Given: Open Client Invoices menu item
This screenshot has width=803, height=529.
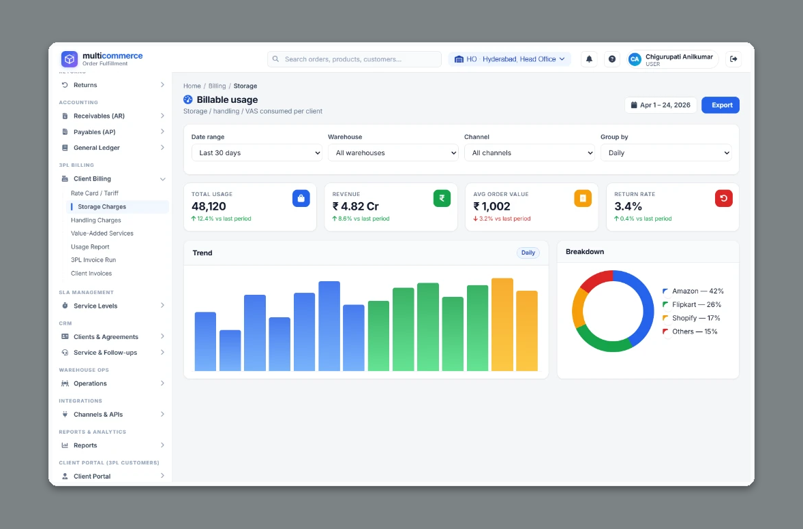Looking at the screenshot, I should [91, 273].
